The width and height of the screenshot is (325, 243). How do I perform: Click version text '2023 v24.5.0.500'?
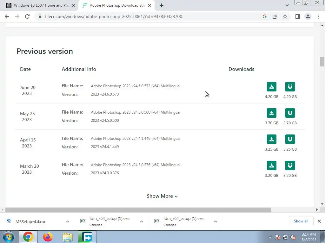(x=105, y=121)
